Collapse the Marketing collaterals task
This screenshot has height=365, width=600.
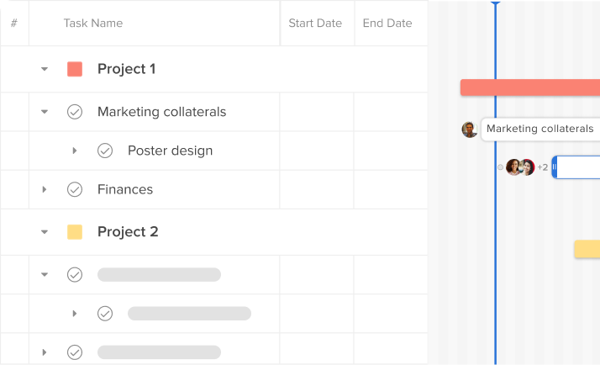tap(45, 112)
